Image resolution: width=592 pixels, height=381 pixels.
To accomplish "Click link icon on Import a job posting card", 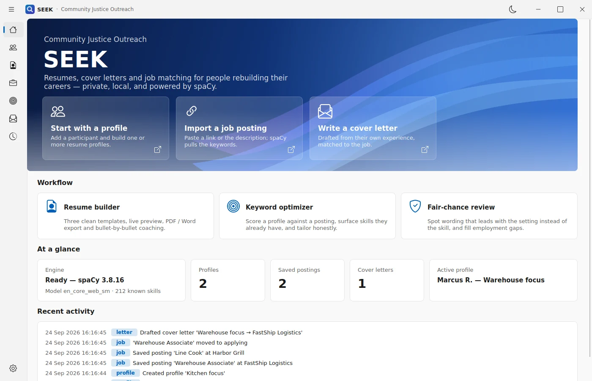I will click(x=192, y=111).
